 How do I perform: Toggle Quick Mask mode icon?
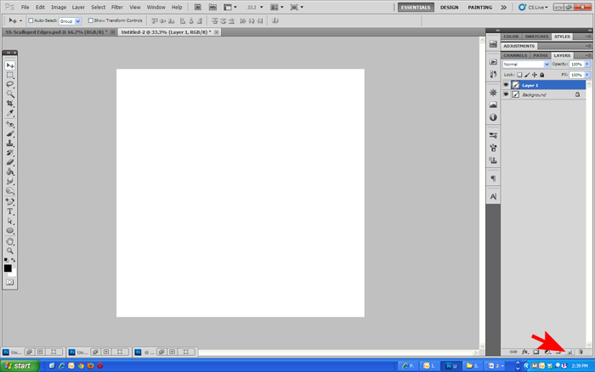10,283
